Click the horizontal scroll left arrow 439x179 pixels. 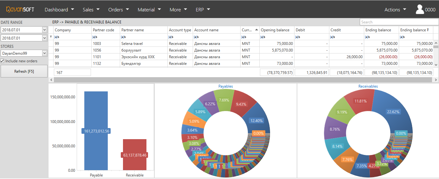(51, 80)
